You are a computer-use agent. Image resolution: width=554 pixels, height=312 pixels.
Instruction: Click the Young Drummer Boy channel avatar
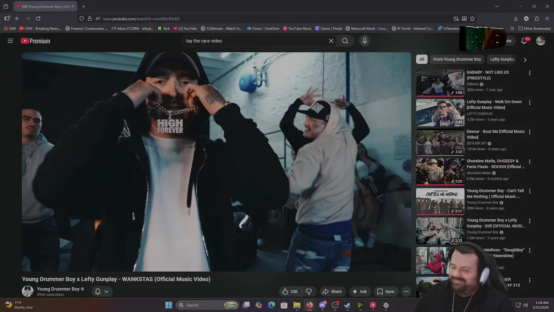click(x=28, y=291)
